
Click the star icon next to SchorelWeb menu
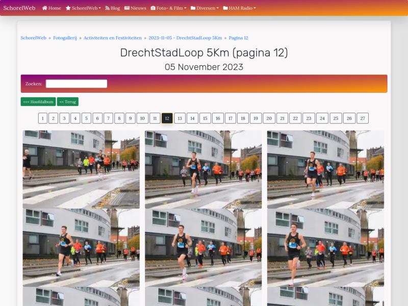tap(68, 8)
